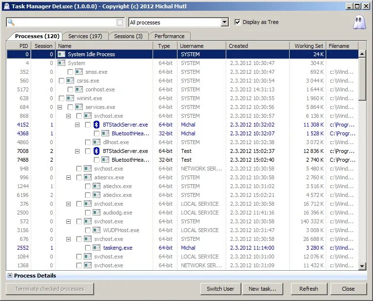Sort by the PID column header
The width and height of the screenshot is (373, 301).
(19, 46)
